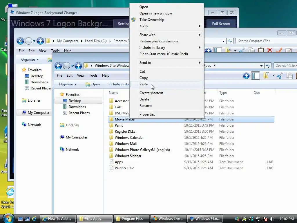Click checkmark Properties icon in Program Files toolbar

(x=279, y=50)
